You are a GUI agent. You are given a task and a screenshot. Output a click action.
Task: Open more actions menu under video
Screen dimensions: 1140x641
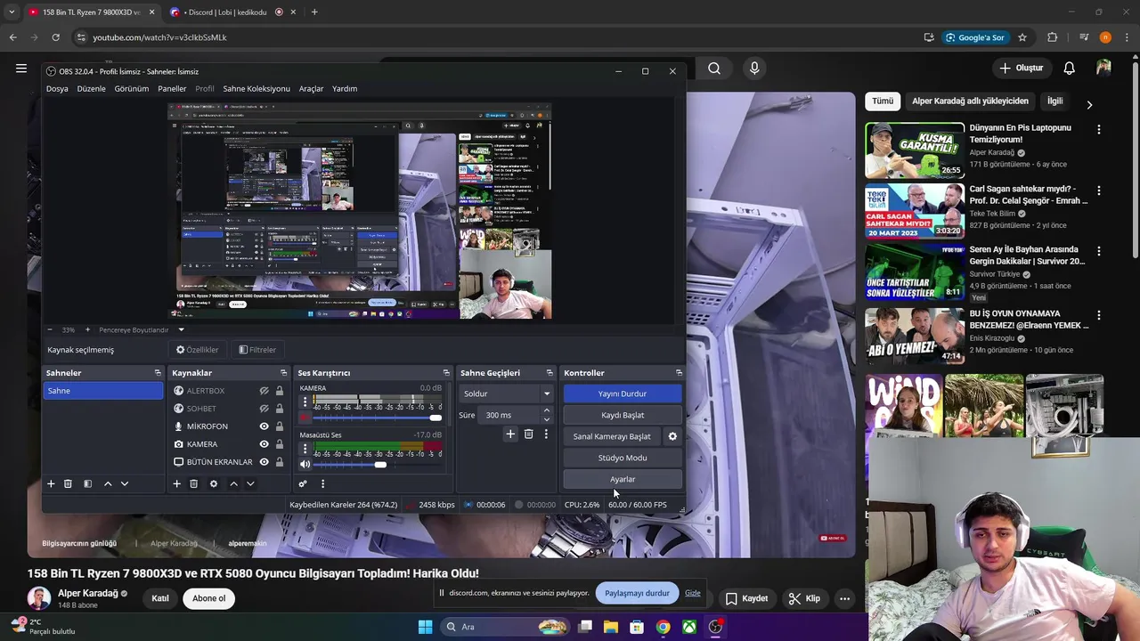click(x=844, y=598)
